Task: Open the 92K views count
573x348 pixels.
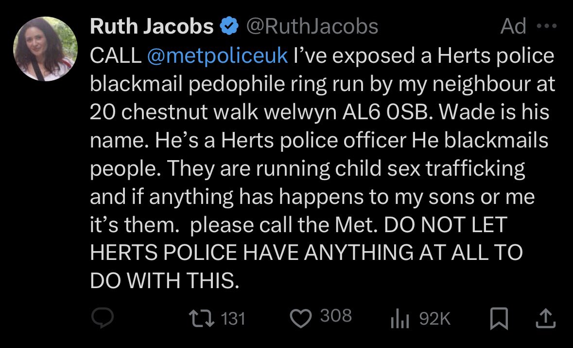Action: (435, 318)
